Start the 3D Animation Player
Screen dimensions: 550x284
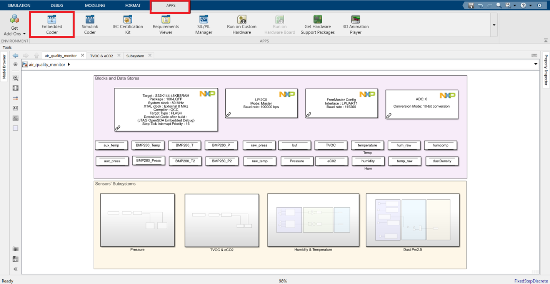click(x=355, y=24)
